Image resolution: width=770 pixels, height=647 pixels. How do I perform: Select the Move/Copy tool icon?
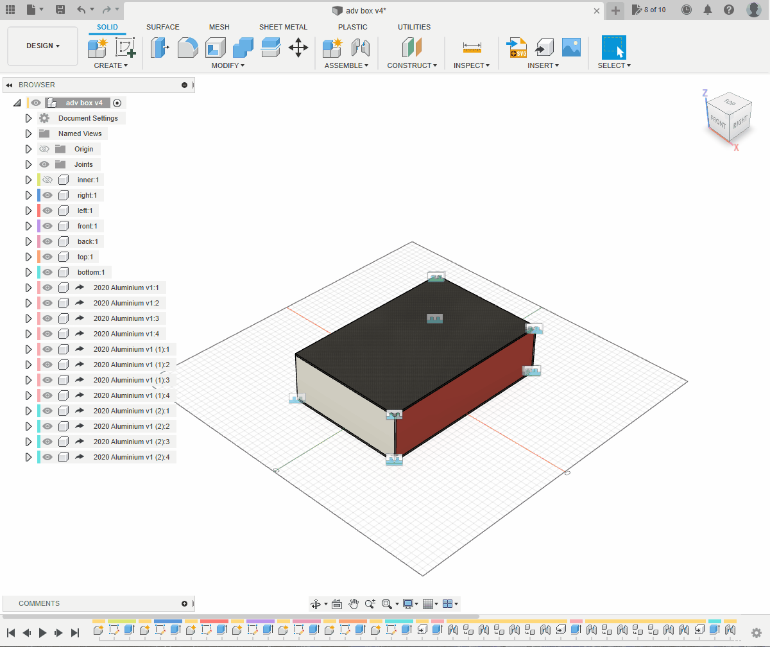(x=298, y=47)
